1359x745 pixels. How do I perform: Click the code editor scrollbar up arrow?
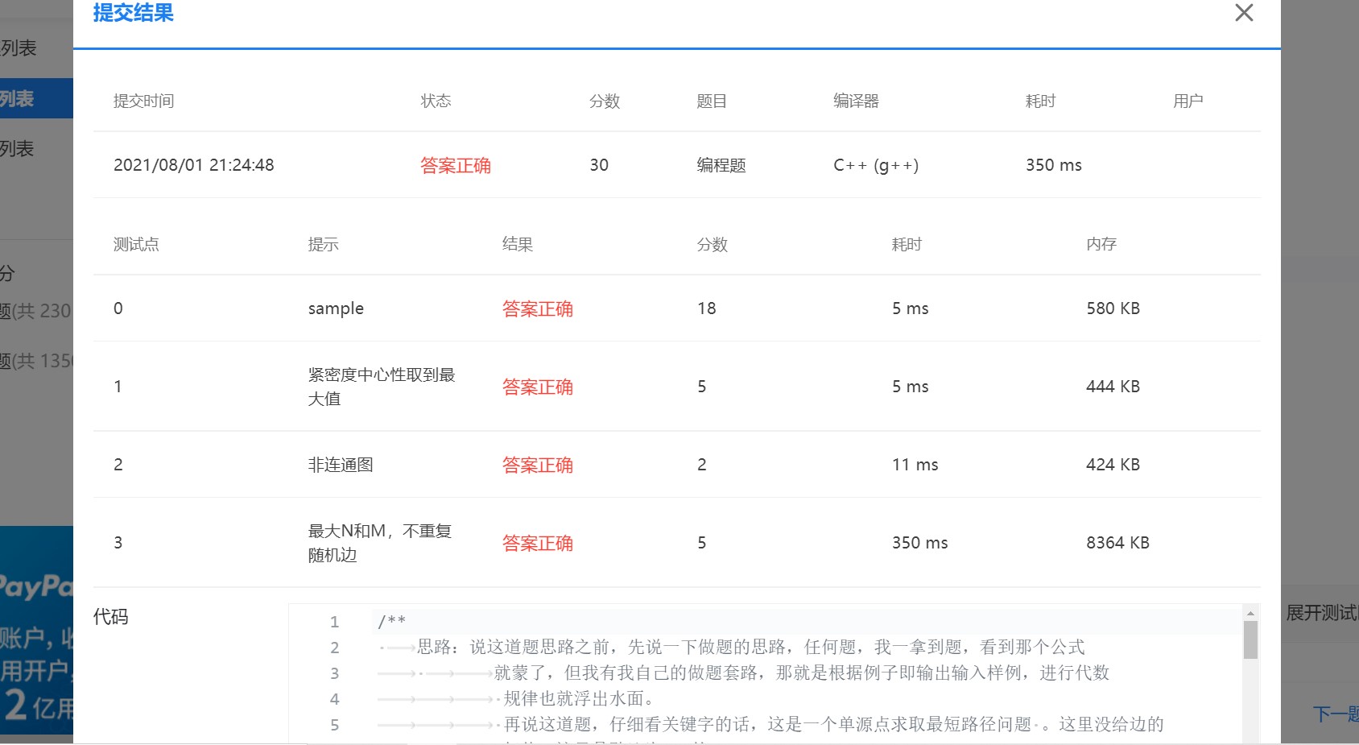tap(1250, 614)
